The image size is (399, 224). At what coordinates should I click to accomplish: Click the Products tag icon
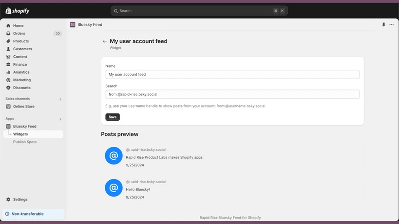(8, 41)
